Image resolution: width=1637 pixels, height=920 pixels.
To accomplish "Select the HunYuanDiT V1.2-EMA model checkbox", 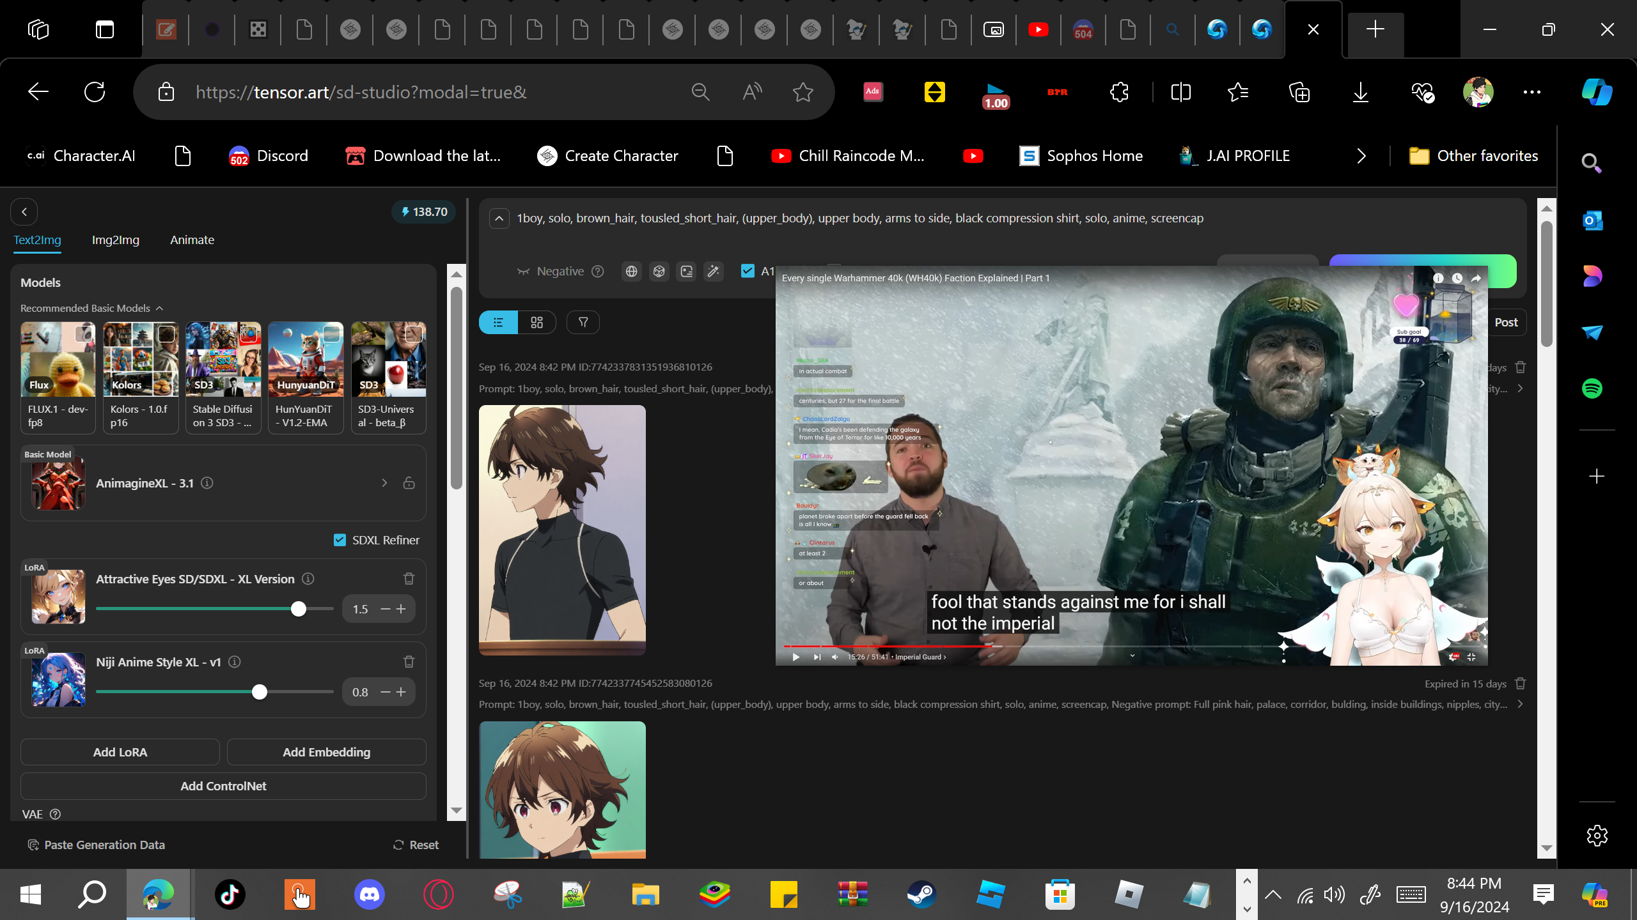I will pos(331,333).
